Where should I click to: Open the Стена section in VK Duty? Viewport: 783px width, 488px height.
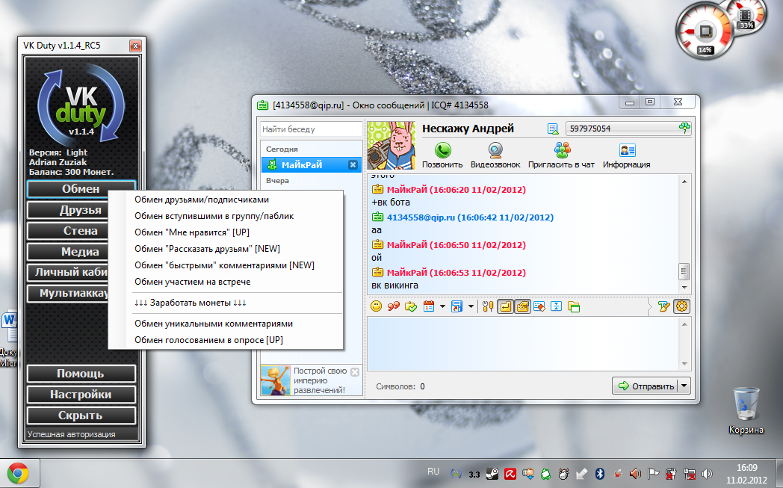67,231
